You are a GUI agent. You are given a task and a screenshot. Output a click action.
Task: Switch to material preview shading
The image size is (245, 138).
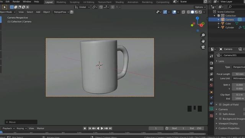tap(196, 12)
